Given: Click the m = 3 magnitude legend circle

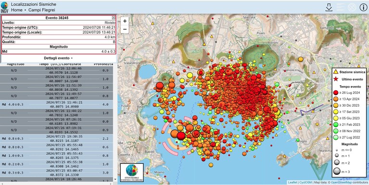Looking at the screenshot, I should point(337,172).
